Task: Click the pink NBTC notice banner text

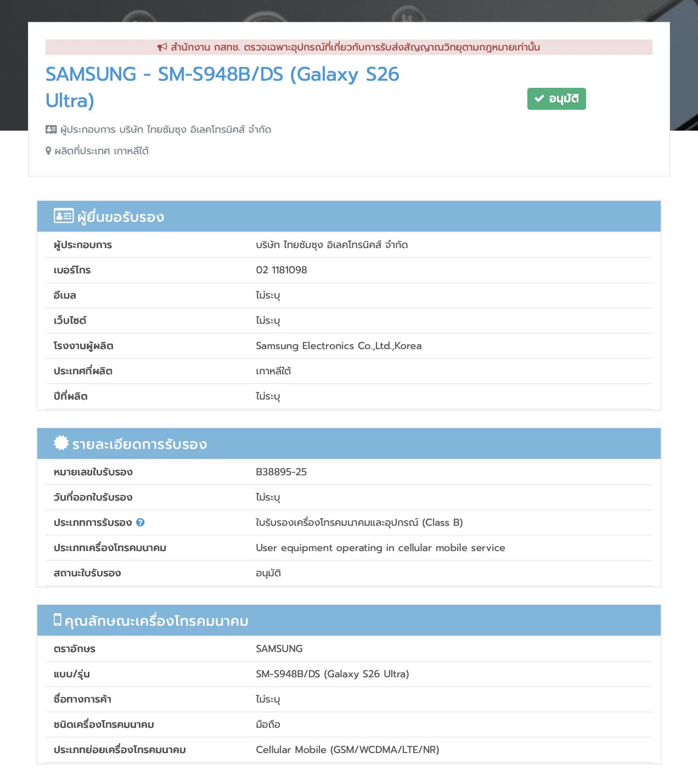Action: point(354,47)
